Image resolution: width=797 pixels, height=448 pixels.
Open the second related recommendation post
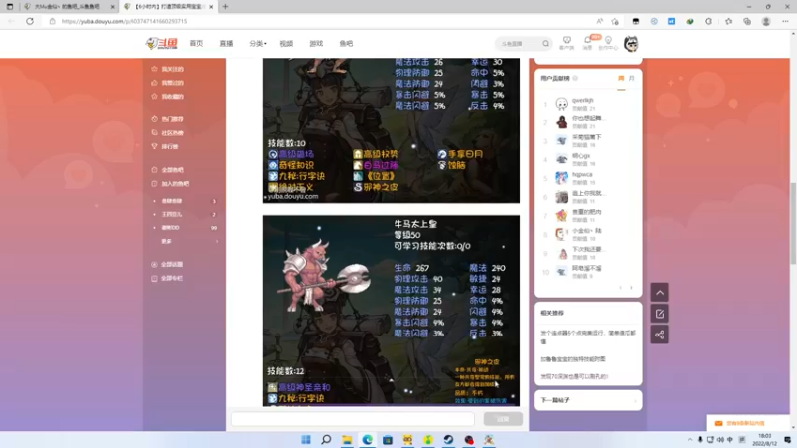tap(573, 359)
